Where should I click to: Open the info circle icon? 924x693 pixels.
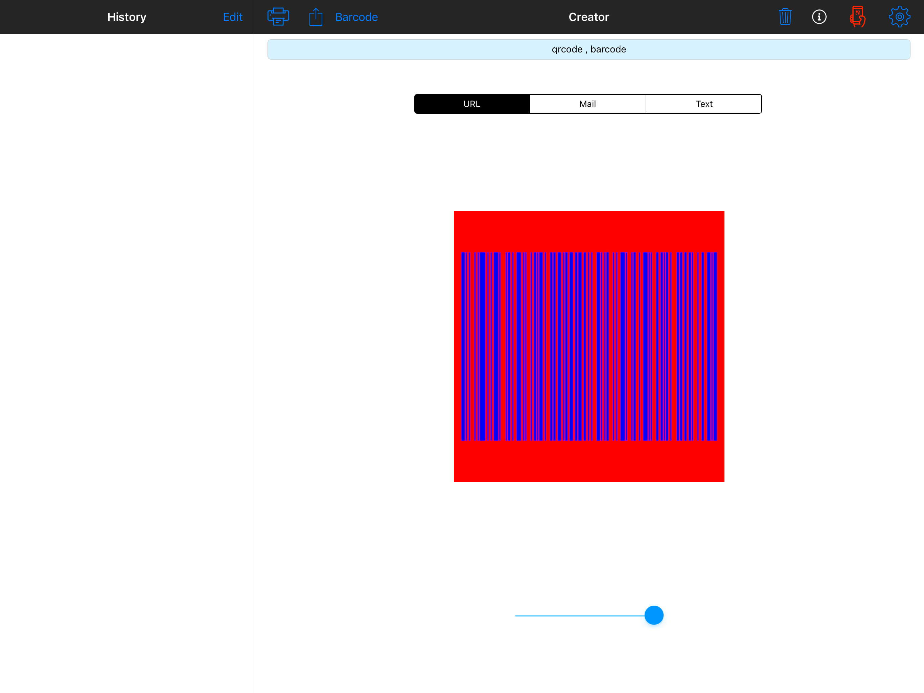(x=819, y=17)
